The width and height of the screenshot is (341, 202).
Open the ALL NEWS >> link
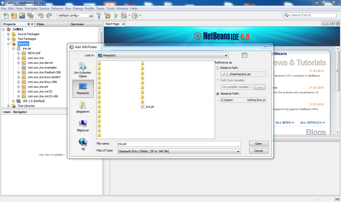pos(285,123)
